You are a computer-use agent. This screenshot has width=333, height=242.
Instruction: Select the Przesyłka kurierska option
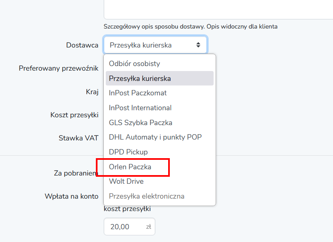click(x=140, y=78)
